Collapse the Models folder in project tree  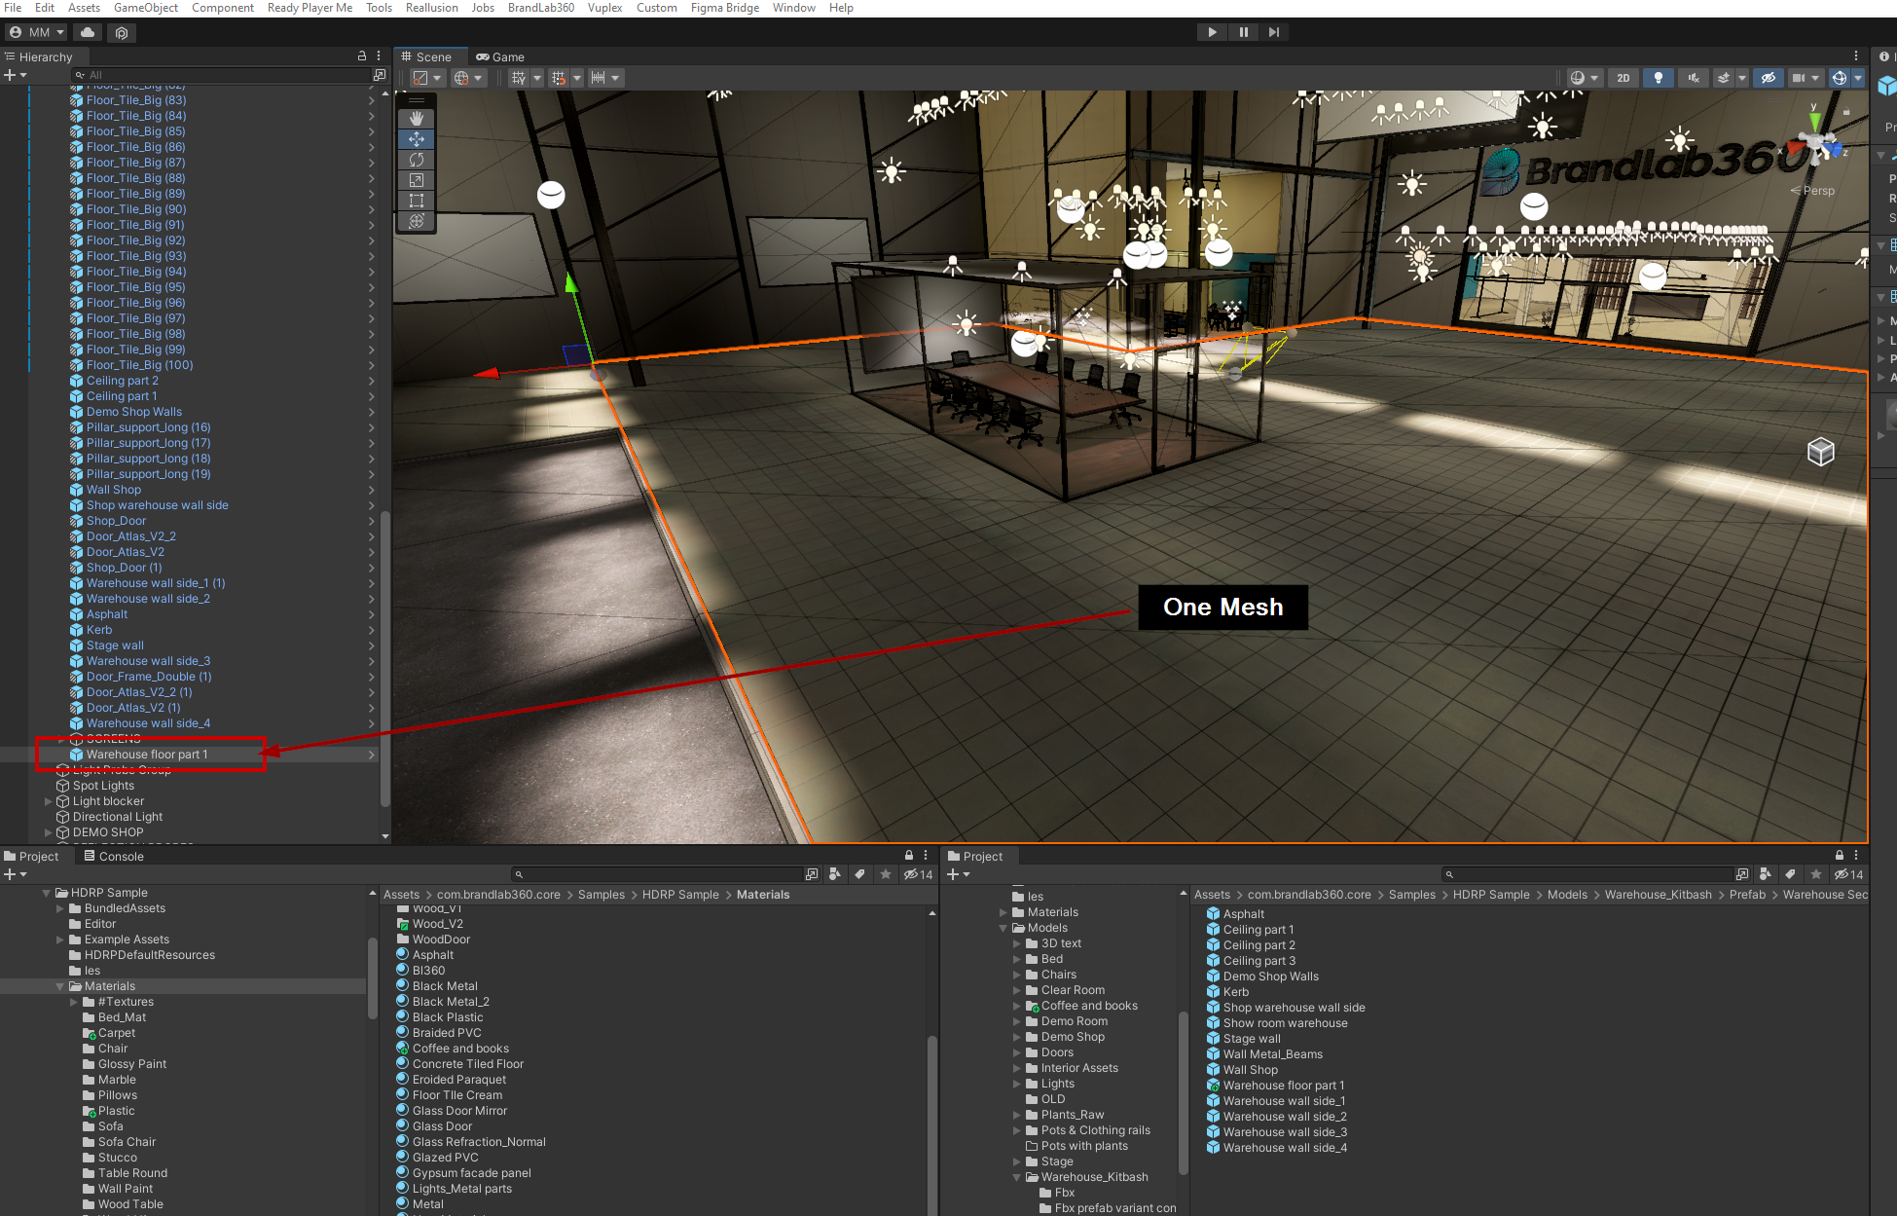click(x=1003, y=928)
